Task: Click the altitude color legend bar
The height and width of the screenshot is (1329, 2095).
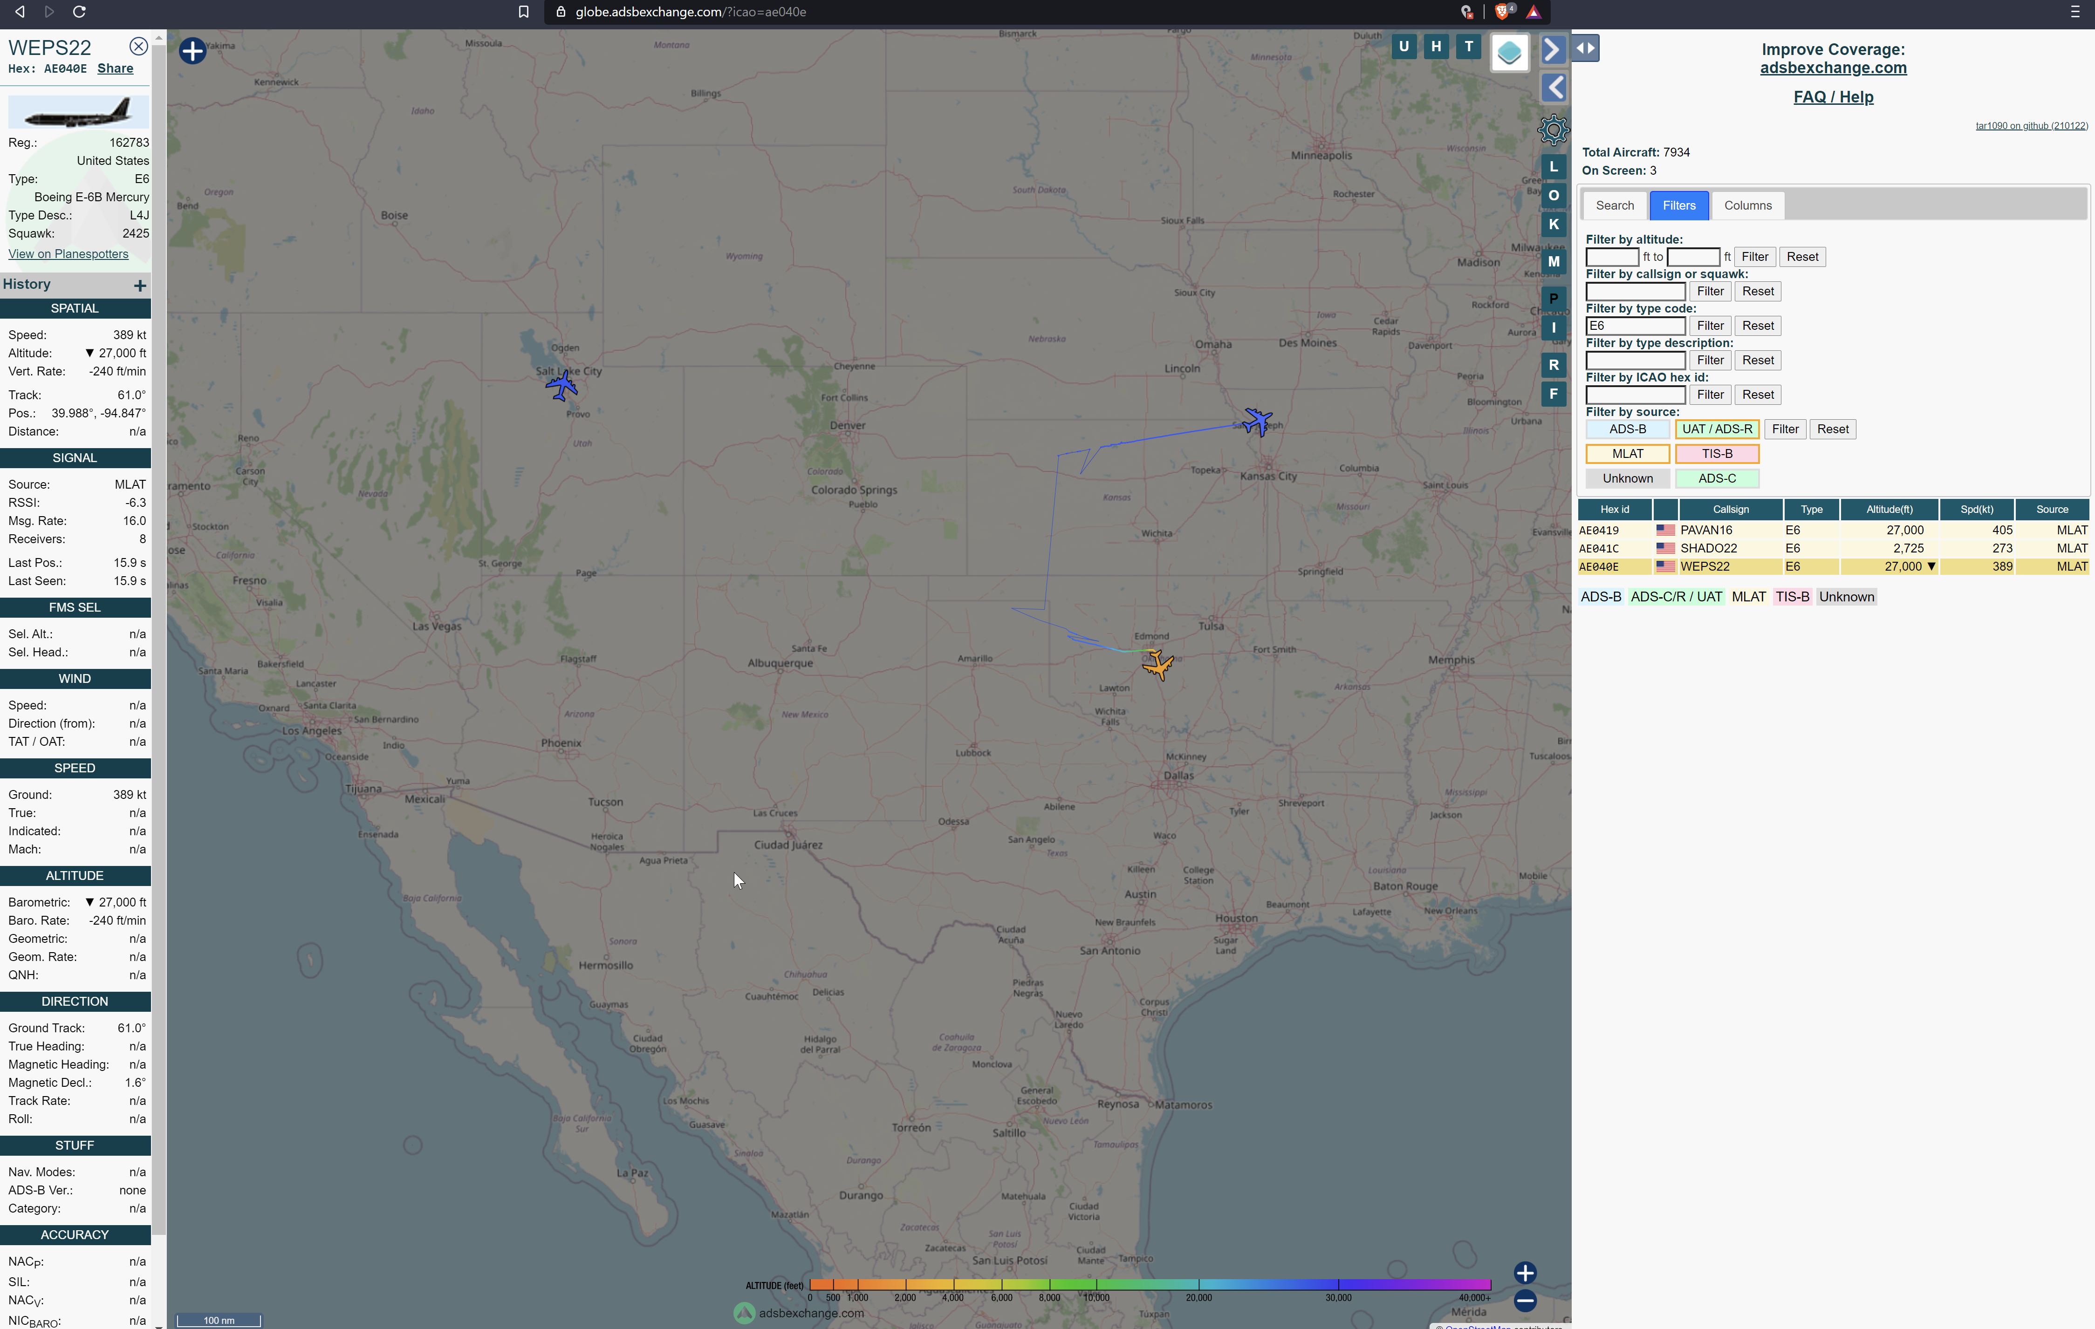Action: 1149,1285
